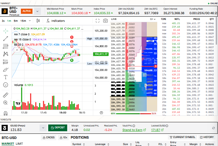Click the tDUSD token icon
218x146 pixels.
pos(5,128)
